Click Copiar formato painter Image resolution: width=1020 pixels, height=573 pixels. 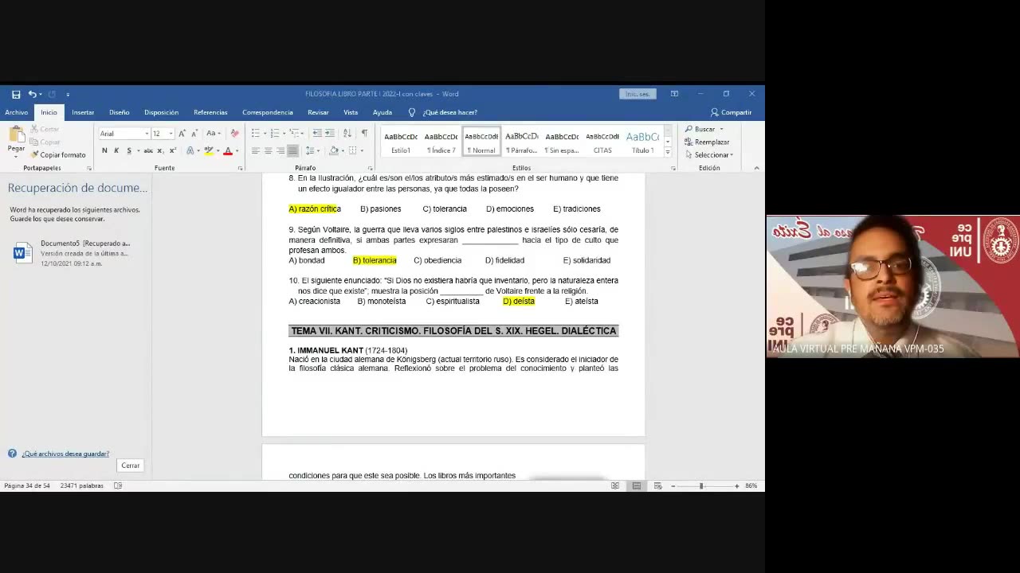(58, 155)
